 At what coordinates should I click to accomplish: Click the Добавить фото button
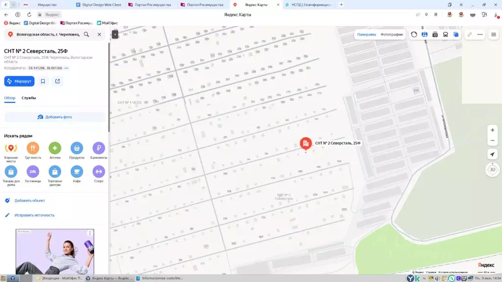pyautogui.click(x=55, y=117)
